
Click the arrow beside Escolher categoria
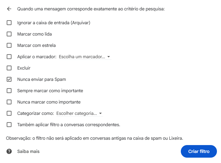click(100, 113)
